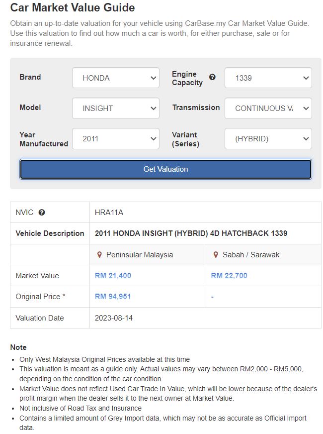Screen dimensions: 323x434
Task: Select the NVIC code HRA11A text
Action: pos(109,213)
